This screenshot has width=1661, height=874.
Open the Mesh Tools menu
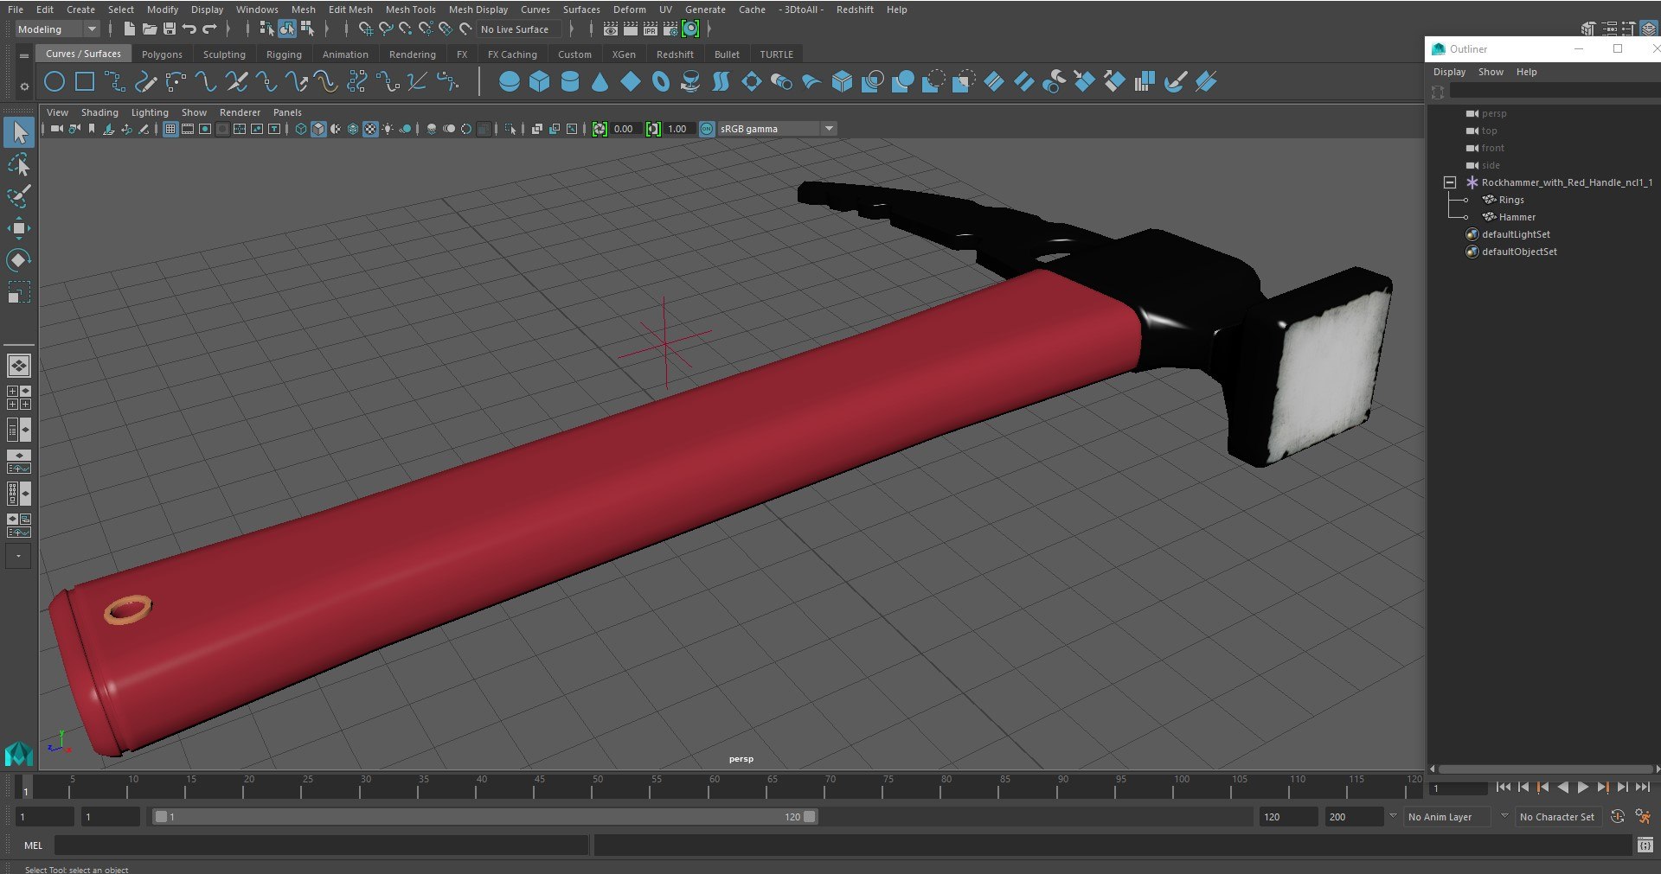(x=410, y=10)
